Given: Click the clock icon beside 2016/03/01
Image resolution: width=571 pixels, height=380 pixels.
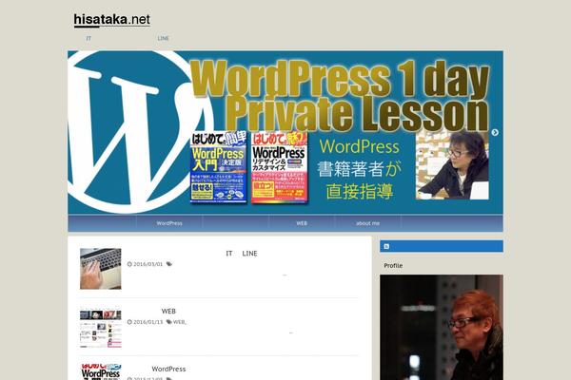Looking at the screenshot, I should point(129,264).
